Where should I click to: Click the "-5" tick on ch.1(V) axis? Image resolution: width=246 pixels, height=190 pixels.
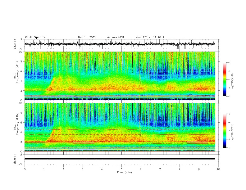tap(21, 49)
